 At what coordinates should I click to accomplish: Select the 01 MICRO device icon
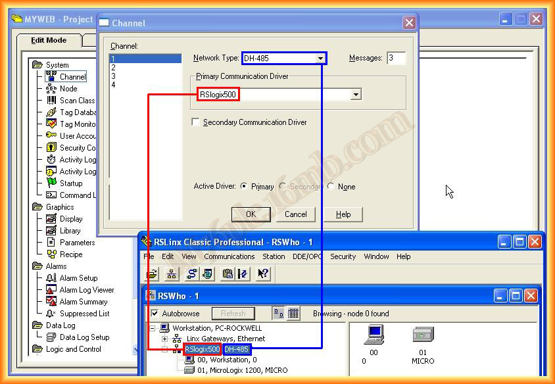click(423, 336)
